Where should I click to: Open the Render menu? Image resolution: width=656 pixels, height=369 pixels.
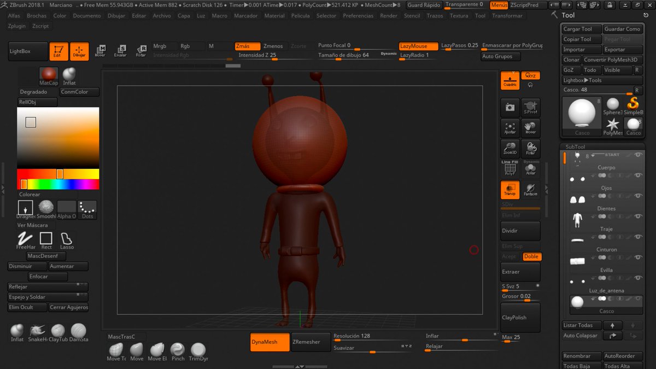[389, 16]
